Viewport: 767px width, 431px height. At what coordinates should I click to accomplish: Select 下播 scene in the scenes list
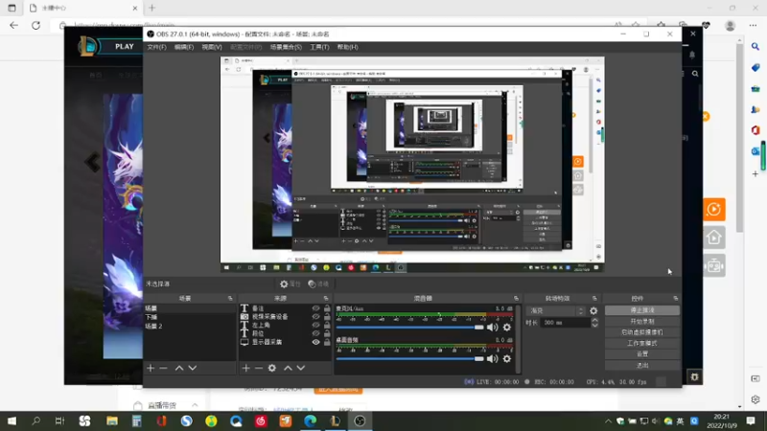pos(190,317)
